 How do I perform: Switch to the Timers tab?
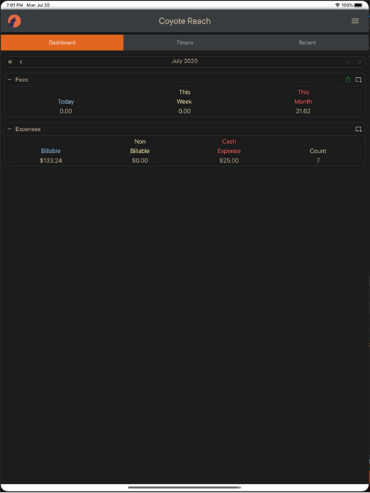(x=185, y=42)
